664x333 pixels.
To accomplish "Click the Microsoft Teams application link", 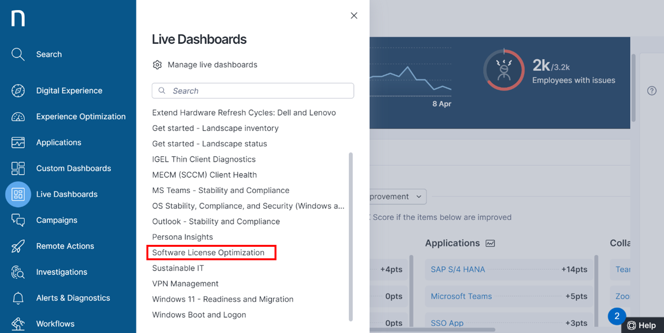I will [461, 296].
